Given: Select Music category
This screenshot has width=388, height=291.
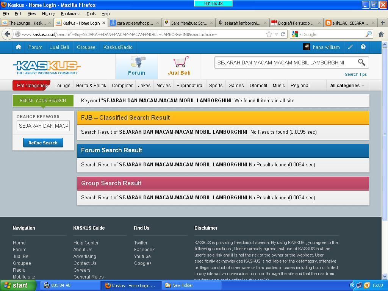Looking at the screenshot, I should (278, 86).
